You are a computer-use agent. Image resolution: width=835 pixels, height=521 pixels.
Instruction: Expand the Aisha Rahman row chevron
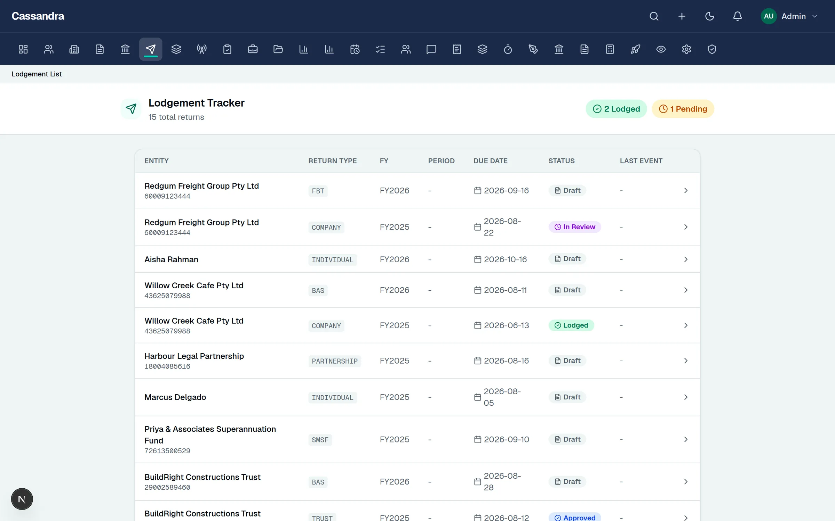(x=686, y=259)
